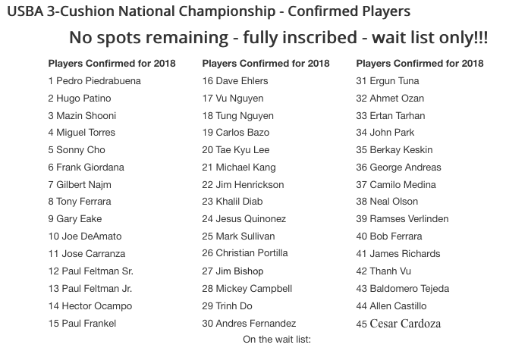
Task: Select 15 Paul Frankel in the first column
Action: (x=82, y=324)
